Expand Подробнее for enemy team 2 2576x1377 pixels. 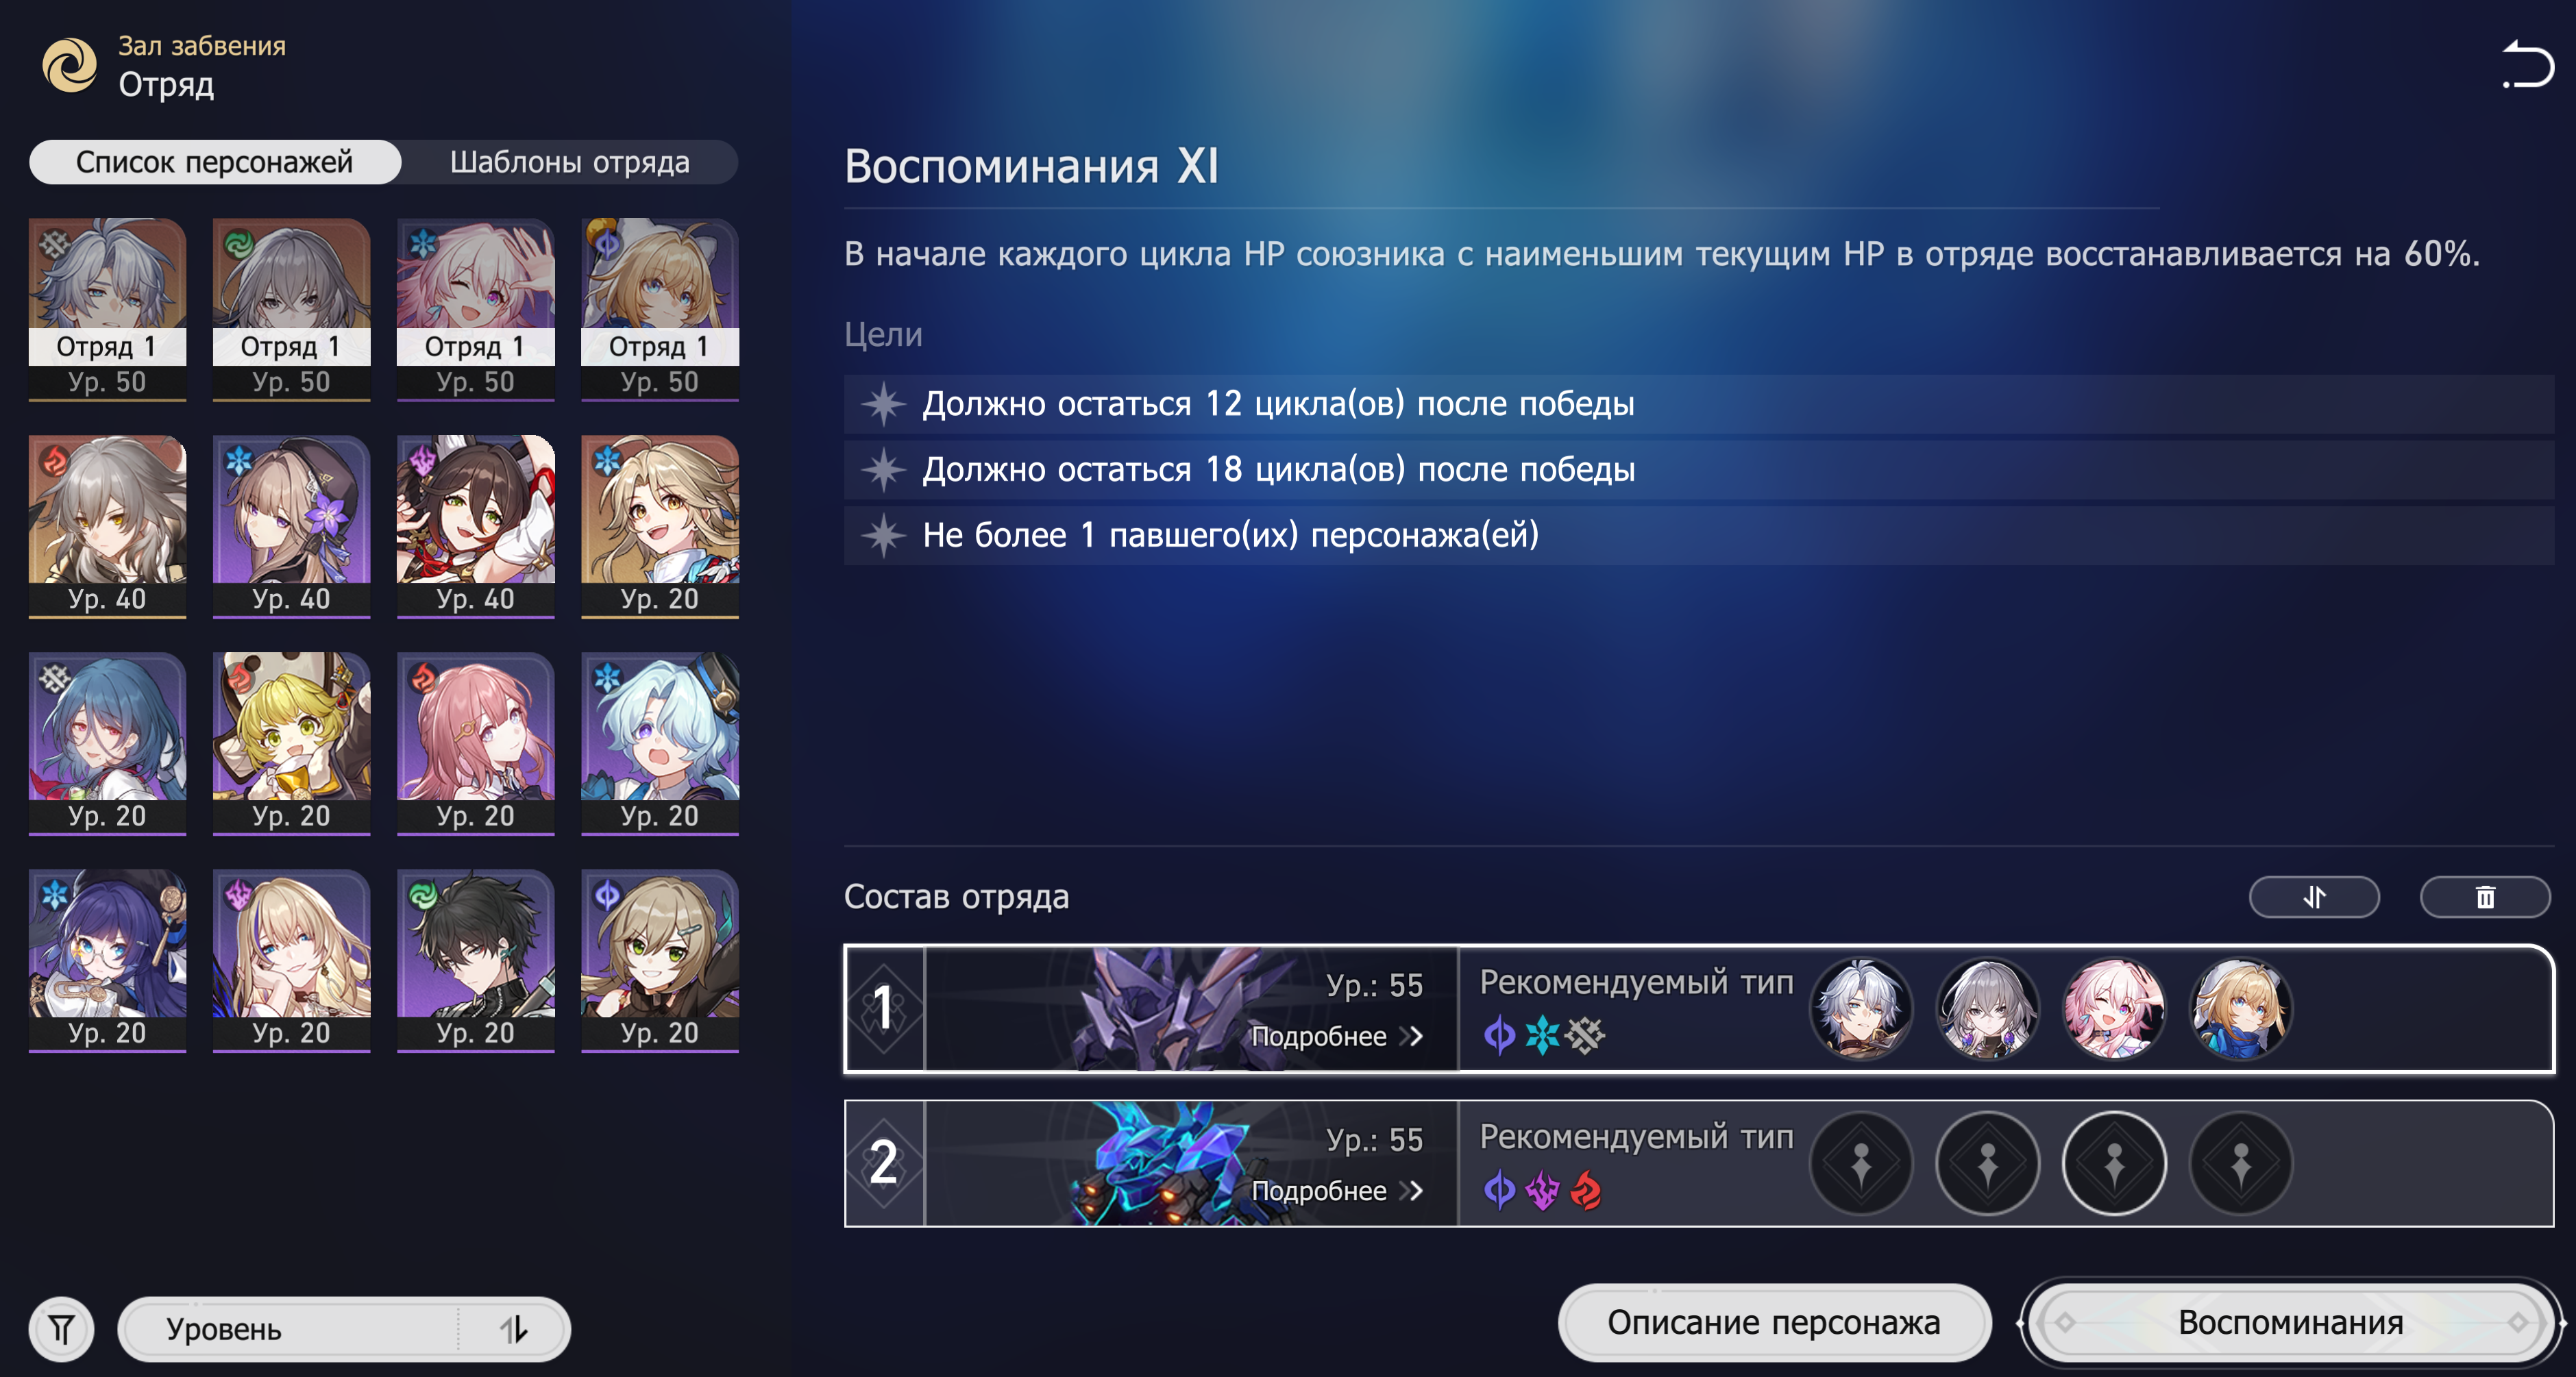click(x=1336, y=1191)
